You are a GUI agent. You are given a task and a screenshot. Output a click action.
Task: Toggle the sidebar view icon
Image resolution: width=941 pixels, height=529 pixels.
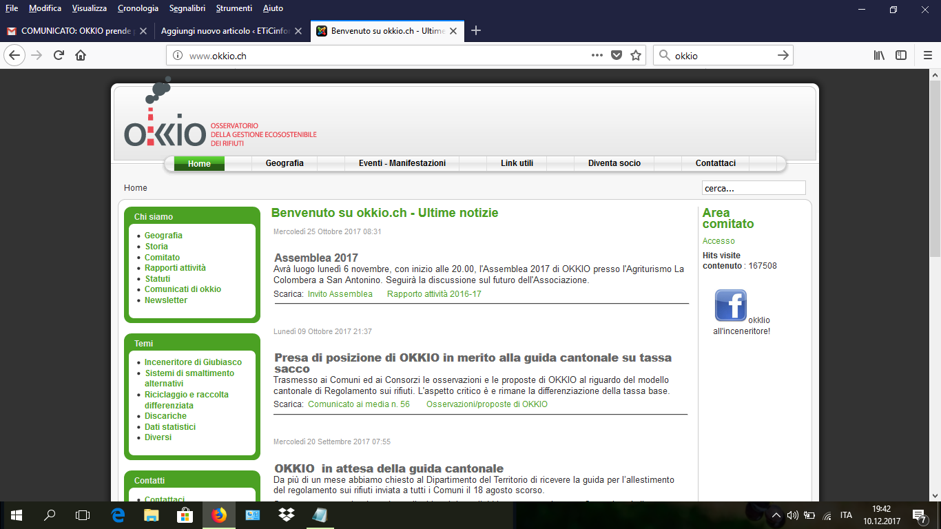[901, 55]
